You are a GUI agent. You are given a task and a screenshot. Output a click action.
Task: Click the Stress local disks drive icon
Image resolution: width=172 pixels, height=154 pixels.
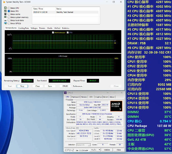tap(5, 20)
